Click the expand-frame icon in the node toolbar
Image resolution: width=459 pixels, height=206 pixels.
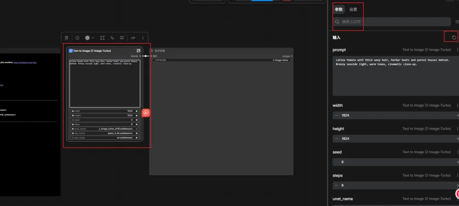click(102, 38)
